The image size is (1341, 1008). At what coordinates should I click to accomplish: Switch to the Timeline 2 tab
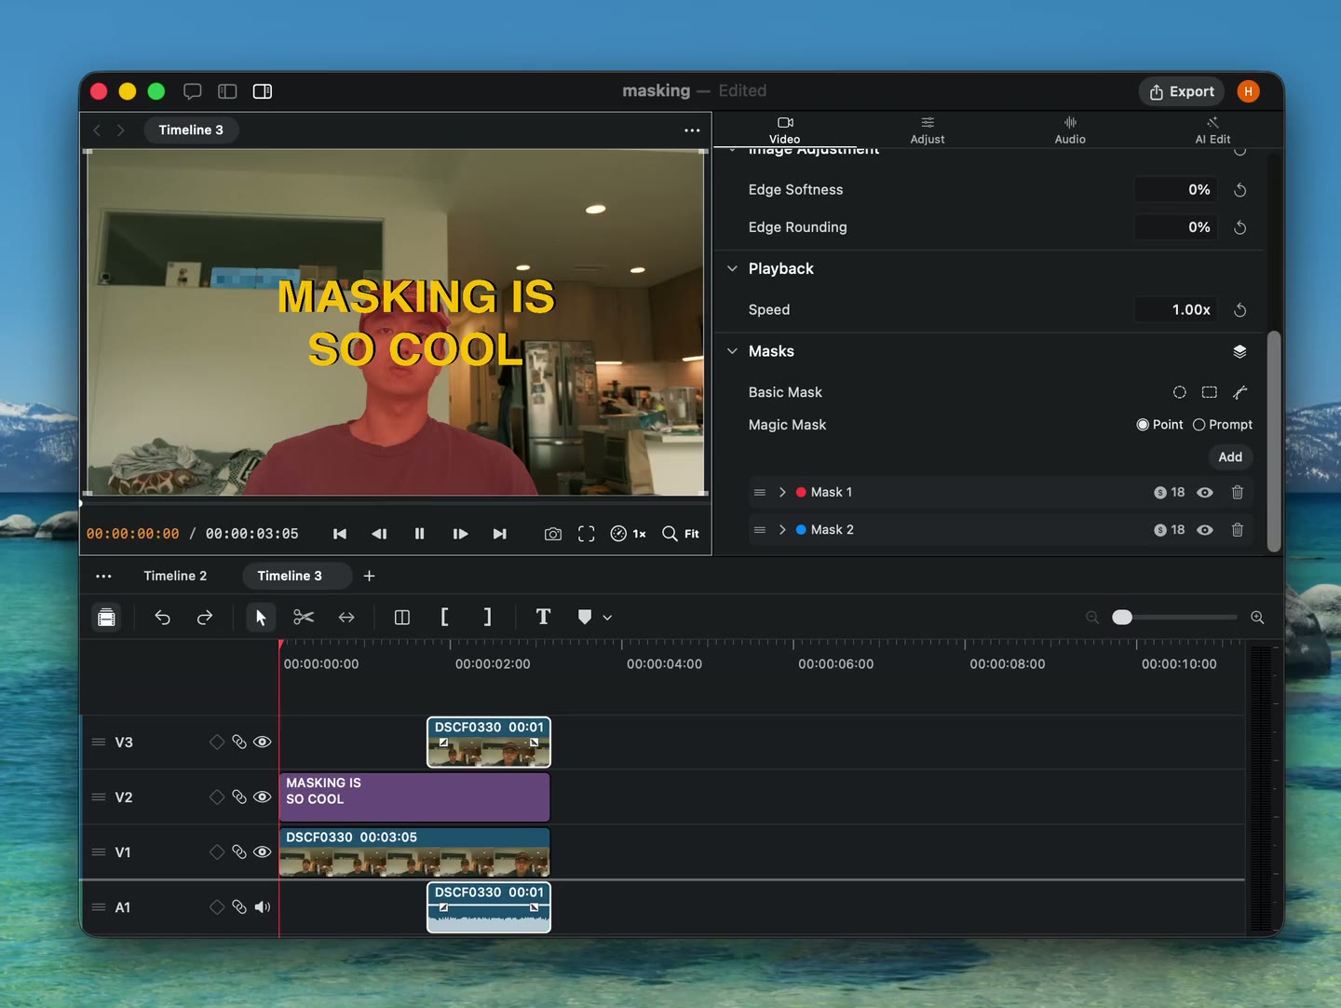coord(175,576)
